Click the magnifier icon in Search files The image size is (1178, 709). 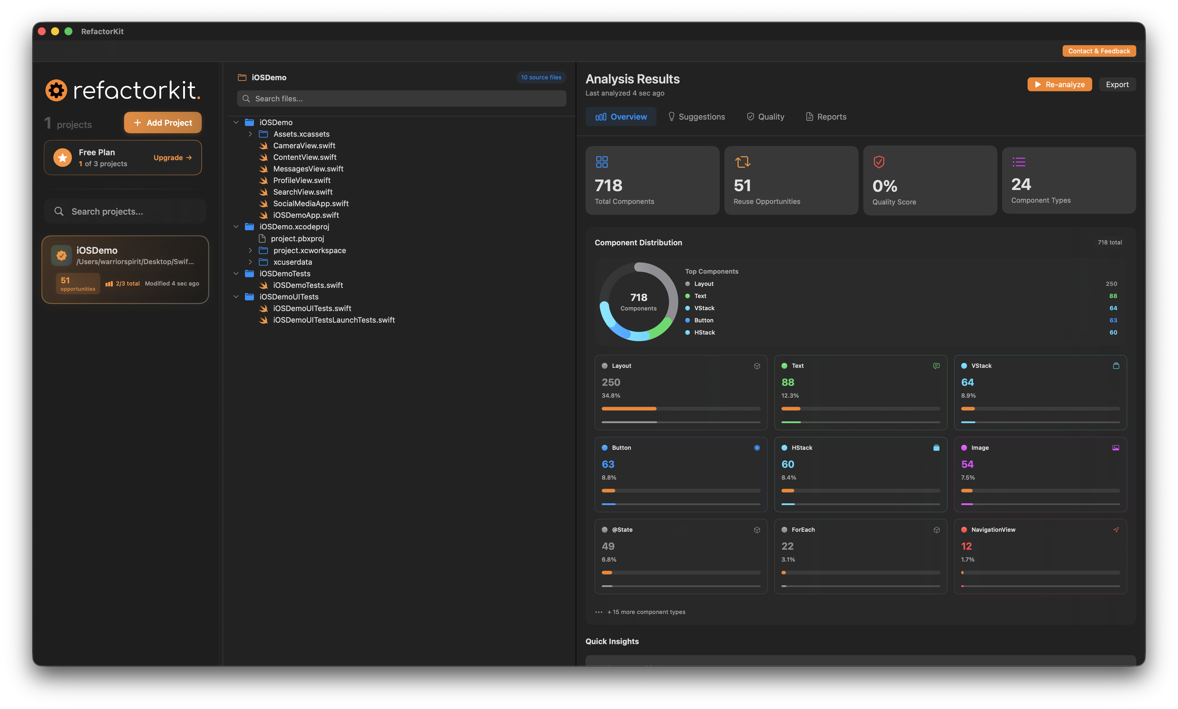click(246, 99)
